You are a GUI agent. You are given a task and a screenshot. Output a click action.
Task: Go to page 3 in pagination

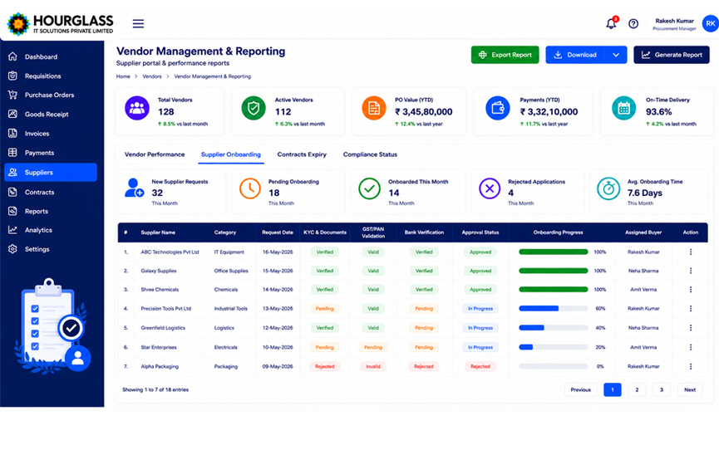coord(661,389)
